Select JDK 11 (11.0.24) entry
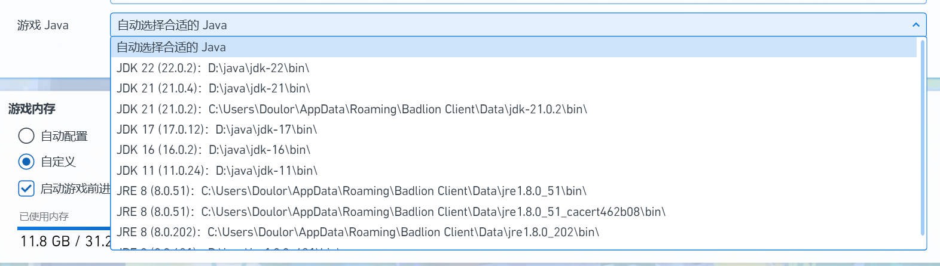This screenshot has width=940, height=266. click(216, 171)
